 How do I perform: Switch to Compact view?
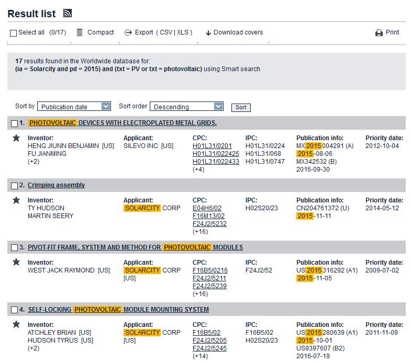(x=101, y=32)
